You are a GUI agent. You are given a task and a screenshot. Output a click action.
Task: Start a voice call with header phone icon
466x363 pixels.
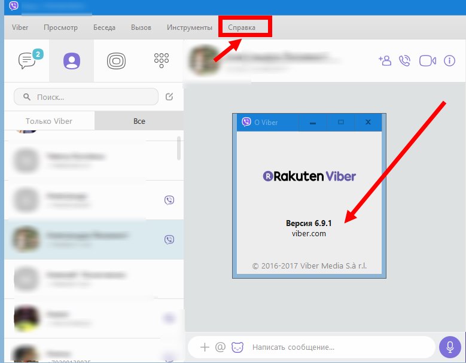click(x=404, y=61)
